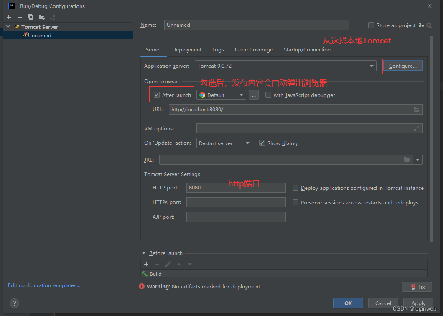Copy the selected configuration
The image size is (443, 316).
coord(30,17)
